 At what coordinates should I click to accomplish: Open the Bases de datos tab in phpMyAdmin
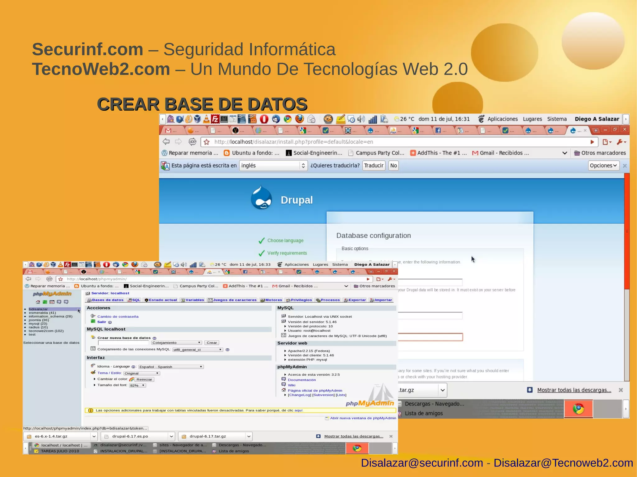[x=105, y=300]
